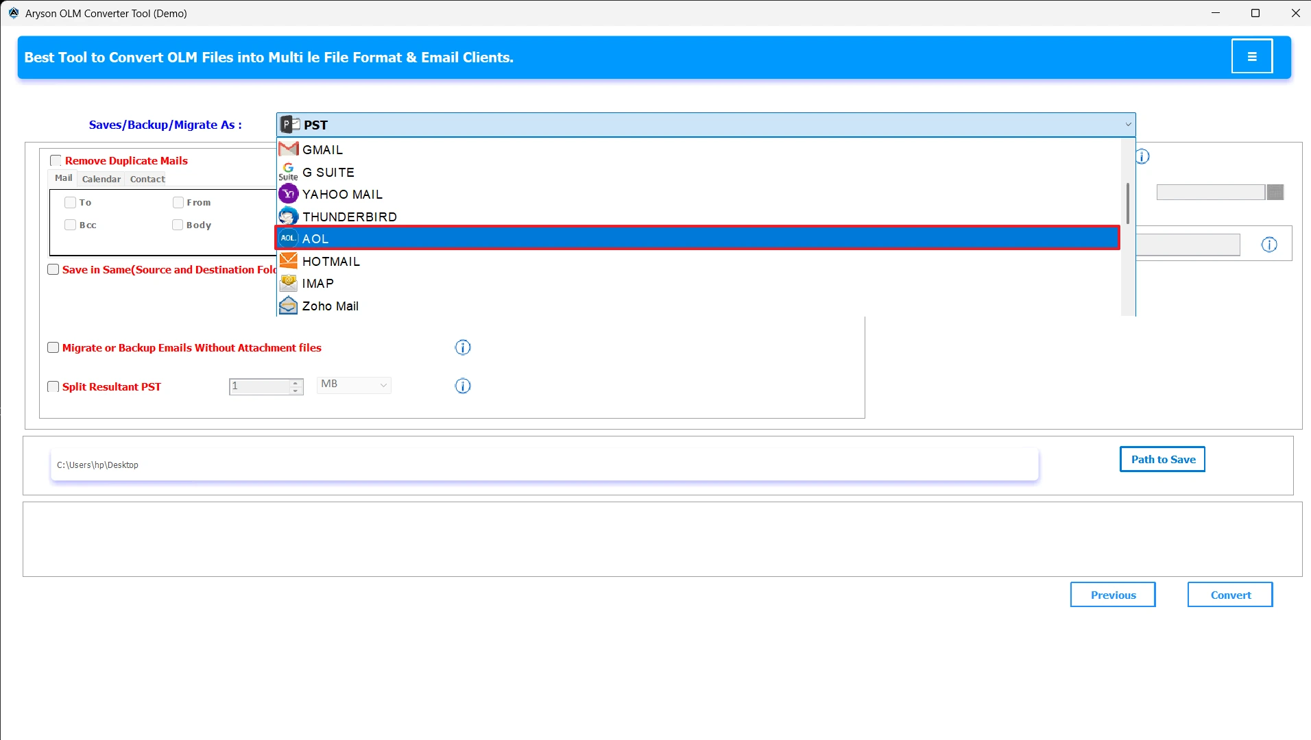
Task: Click the info icon beside Split Resultant PST
Action: 464,386
